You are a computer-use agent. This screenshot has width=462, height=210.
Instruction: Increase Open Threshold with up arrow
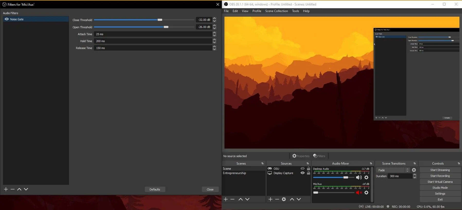214,26
